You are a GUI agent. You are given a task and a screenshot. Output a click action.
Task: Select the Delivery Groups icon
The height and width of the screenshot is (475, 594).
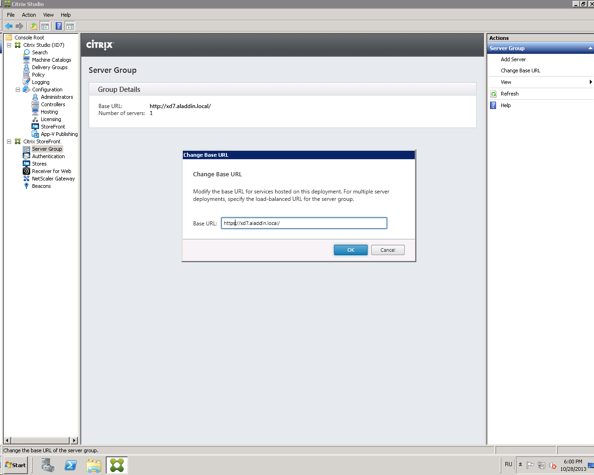tap(26, 67)
